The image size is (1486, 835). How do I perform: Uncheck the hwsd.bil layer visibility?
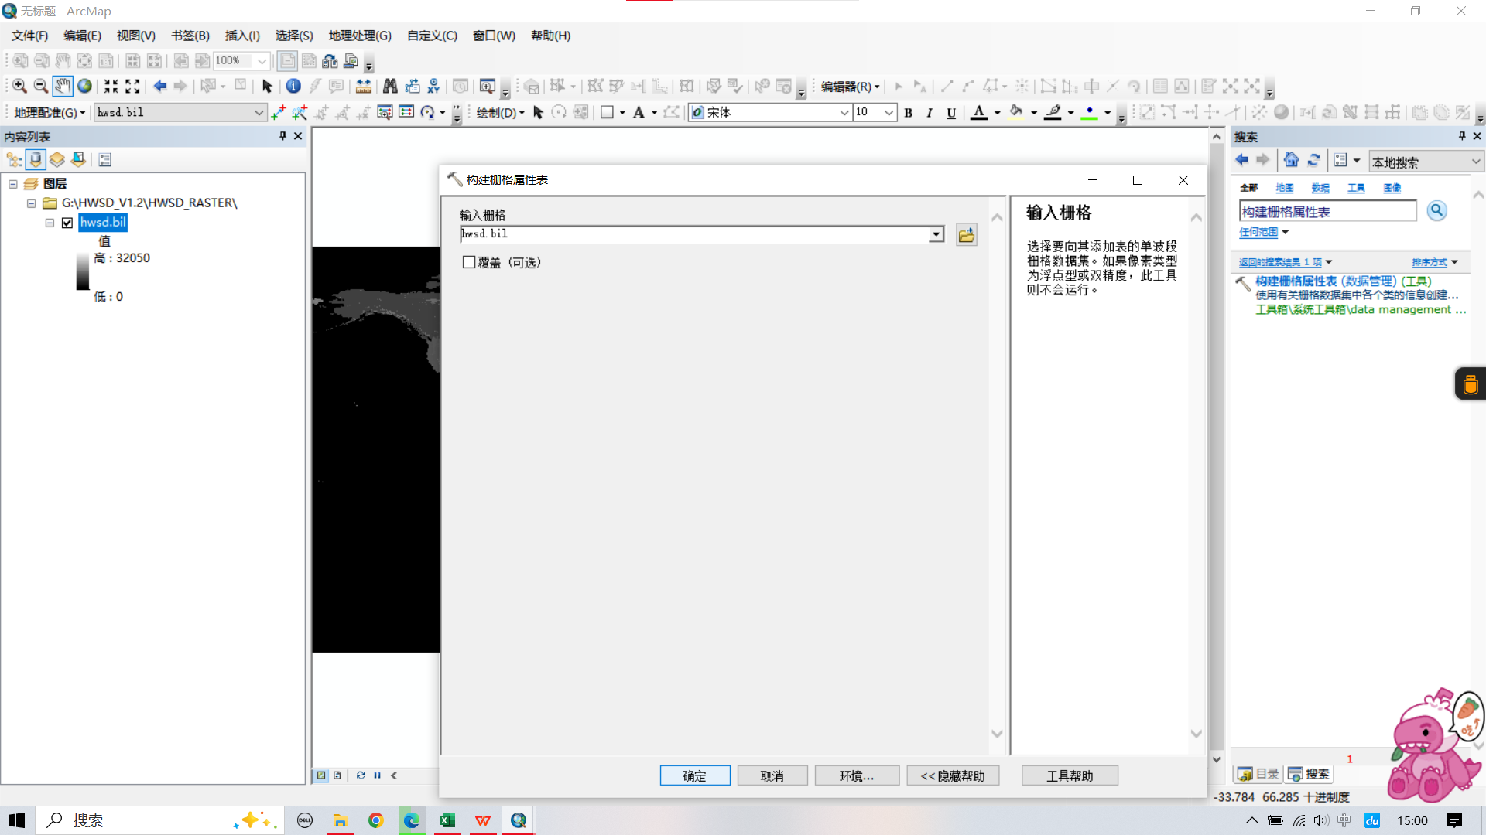tap(67, 223)
